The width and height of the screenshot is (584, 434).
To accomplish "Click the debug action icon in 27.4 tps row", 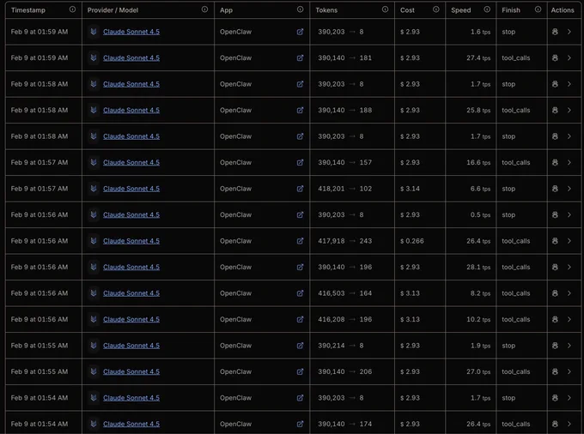I will pos(555,58).
